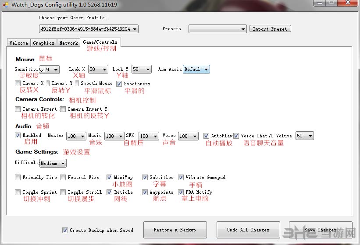Tick the Smooth Mouse checkbox
Image resolution: width=360 pixels, height=245 pixels.
point(77,84)
